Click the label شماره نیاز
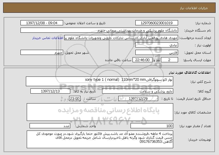 click(x=203, y=23)
